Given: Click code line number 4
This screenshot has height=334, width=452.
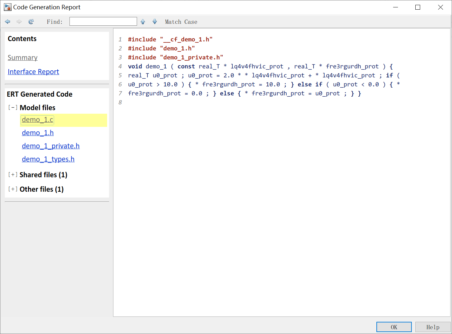Looking at the screenshot, I should [x=120, y=66].
